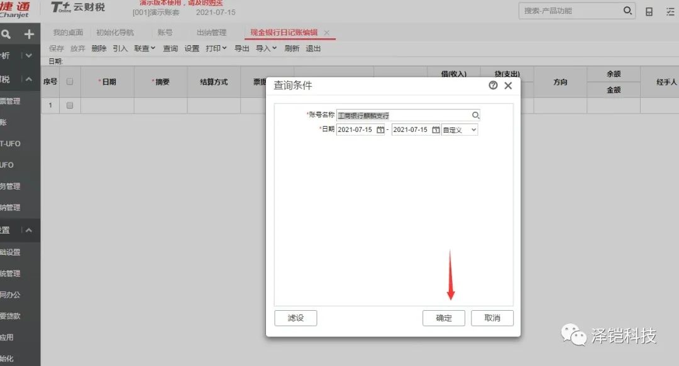Click the top search bar magnifier icon

pyautogui.click(x=627, y=11)
